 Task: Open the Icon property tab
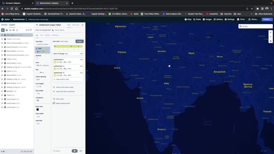pos(42,35)
